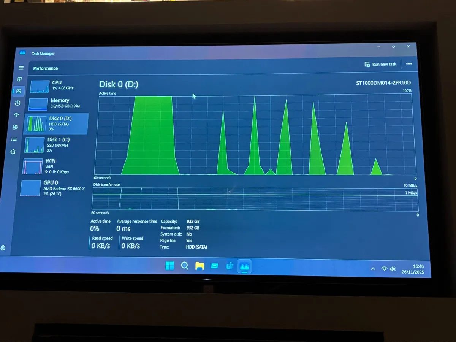Open the three-dot more options menu
The width and height of the screenshot is (456, 342).
click(x=409, y=64)
